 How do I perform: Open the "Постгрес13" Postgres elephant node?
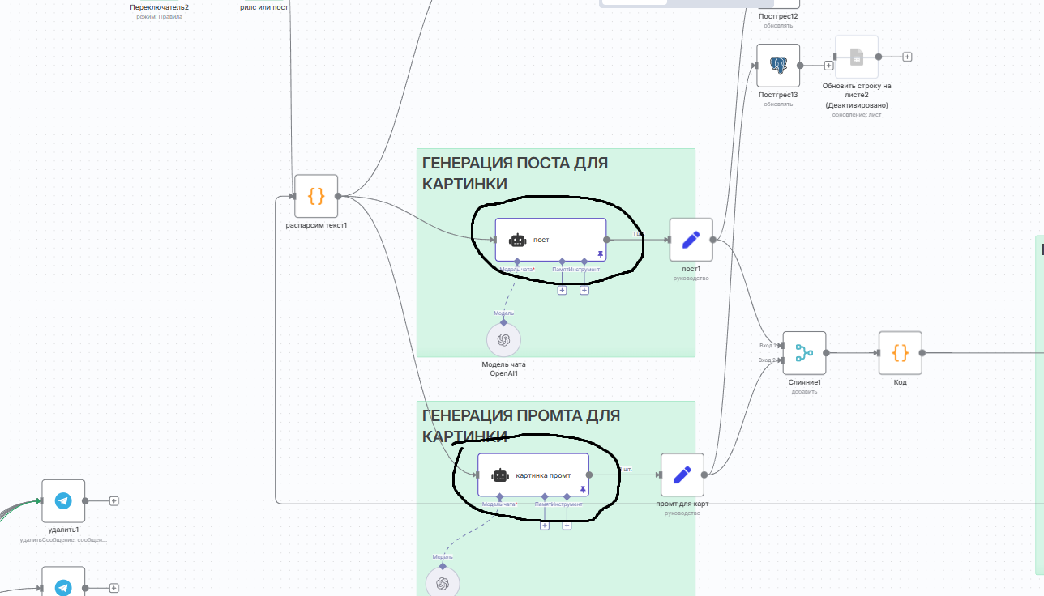tap(778, 66)
